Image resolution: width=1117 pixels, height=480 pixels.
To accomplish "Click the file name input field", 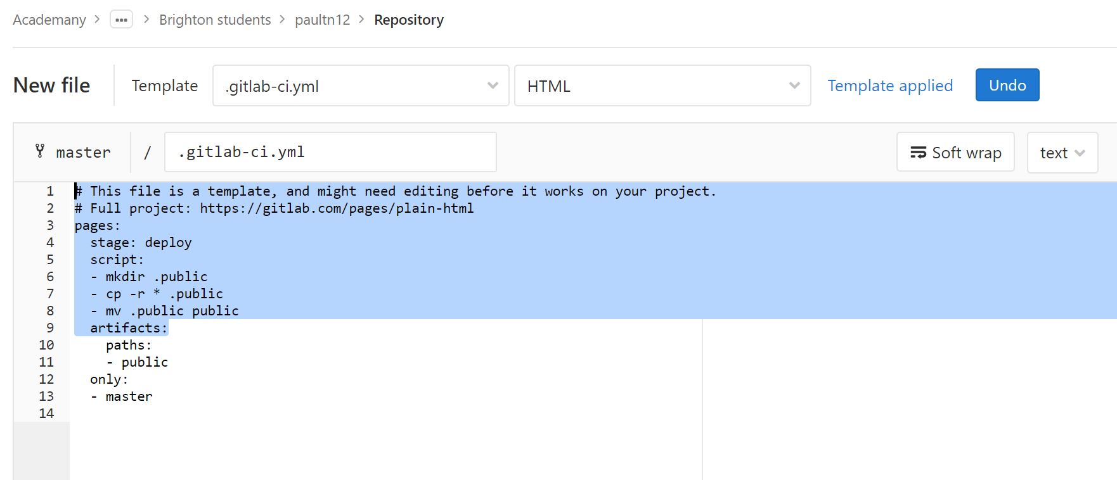I will pyautogui.click(x=330, y=152).
